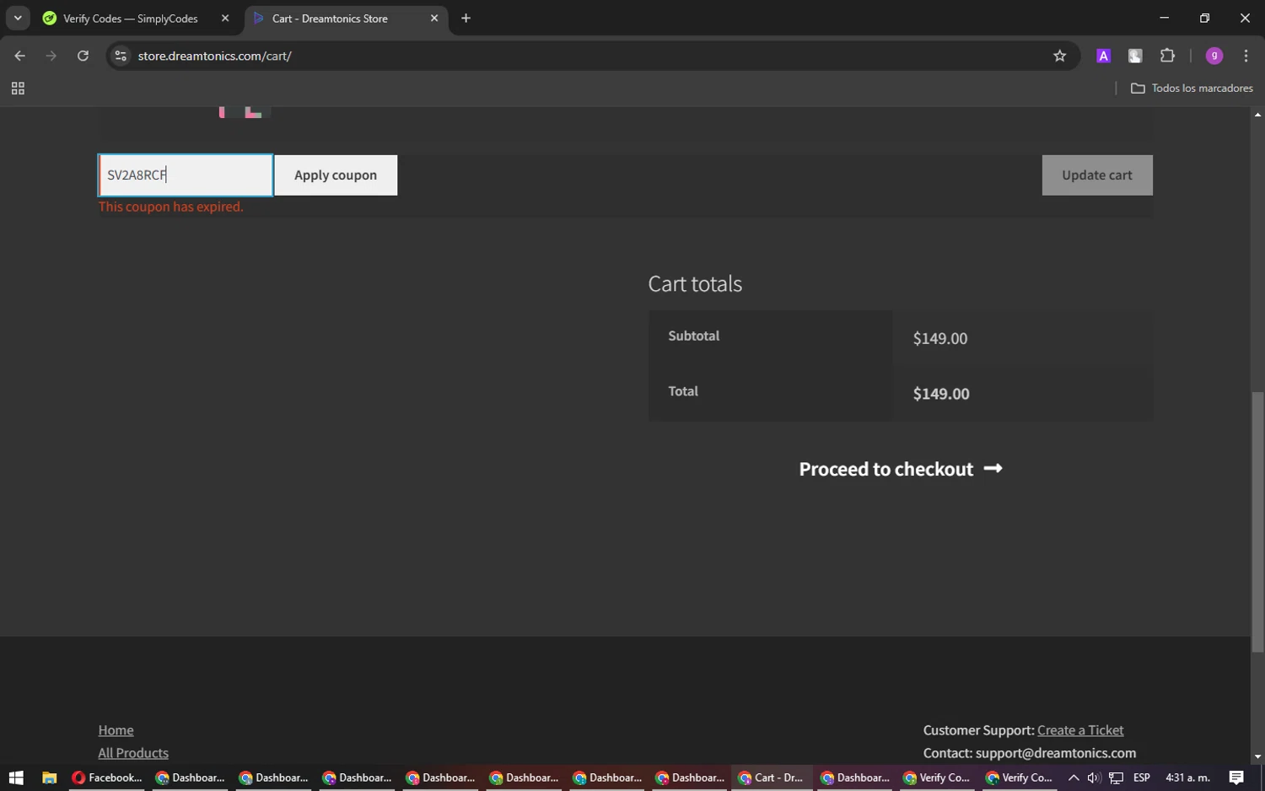
Task: Bookmark this page with the star icon
Action: click(x=1060, y=56)
